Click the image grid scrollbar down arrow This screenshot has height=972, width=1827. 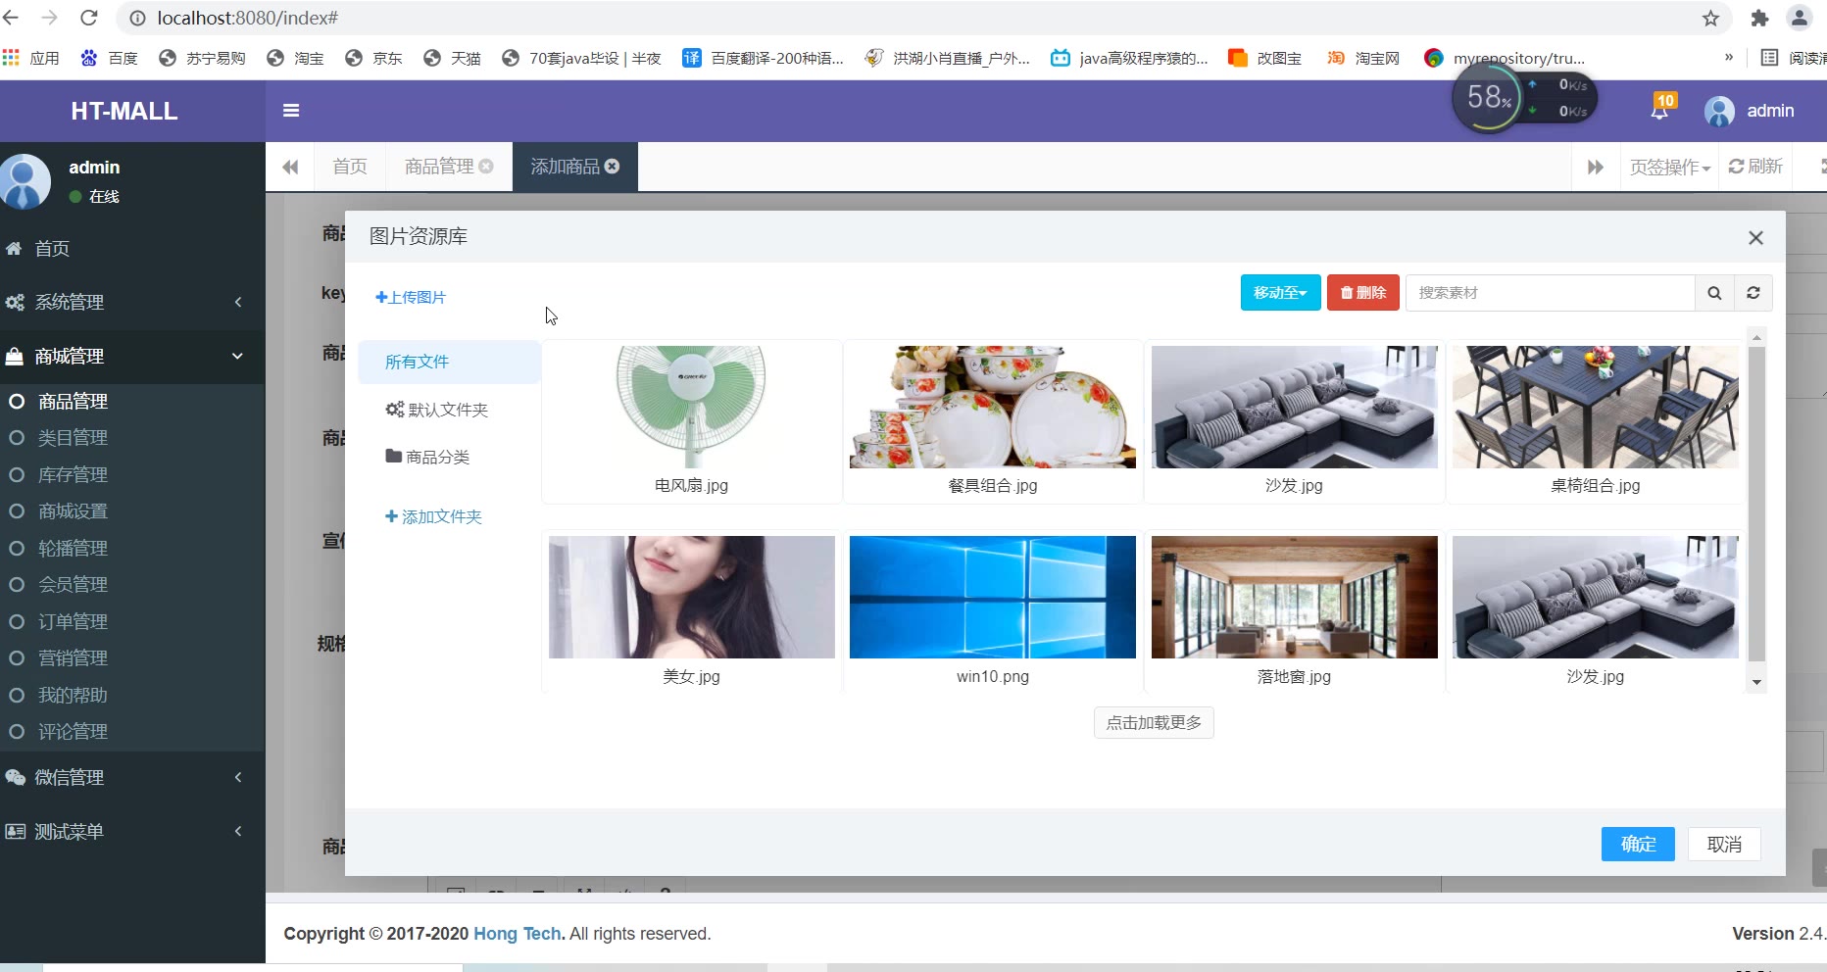pyautogui.click(x=1756, y=683)
